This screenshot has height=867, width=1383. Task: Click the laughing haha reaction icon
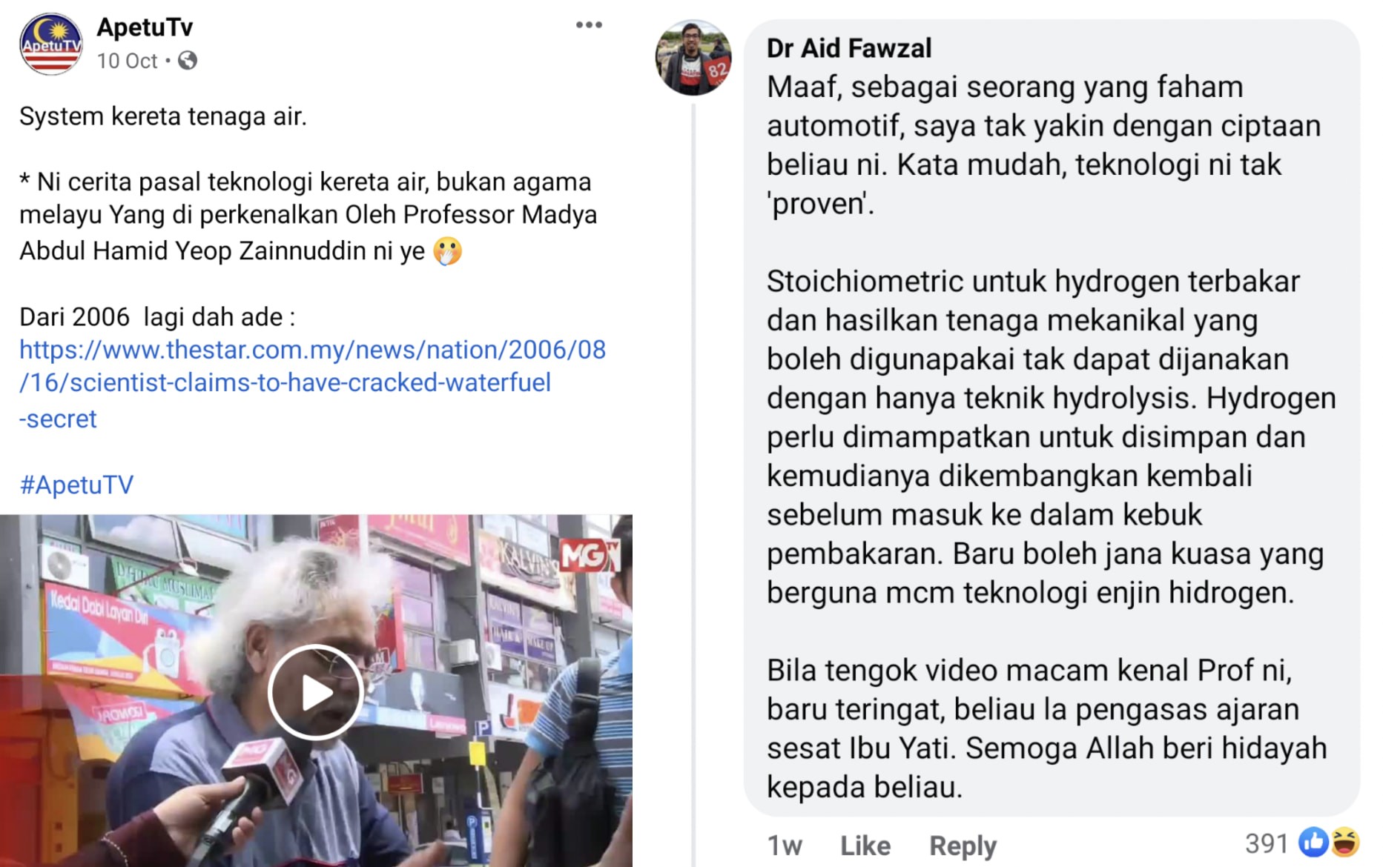tap(1344, 843)
